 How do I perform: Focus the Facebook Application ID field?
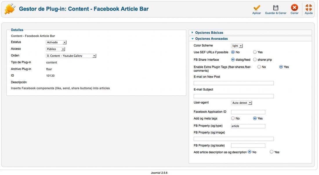pyautogui.click(x=248, y=112)
